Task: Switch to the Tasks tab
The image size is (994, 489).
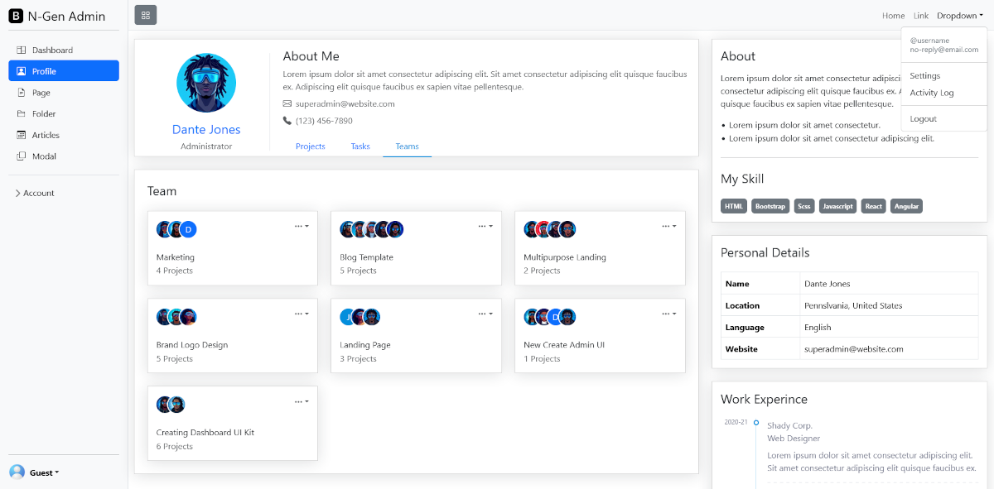Action: [x=359, y=146]
